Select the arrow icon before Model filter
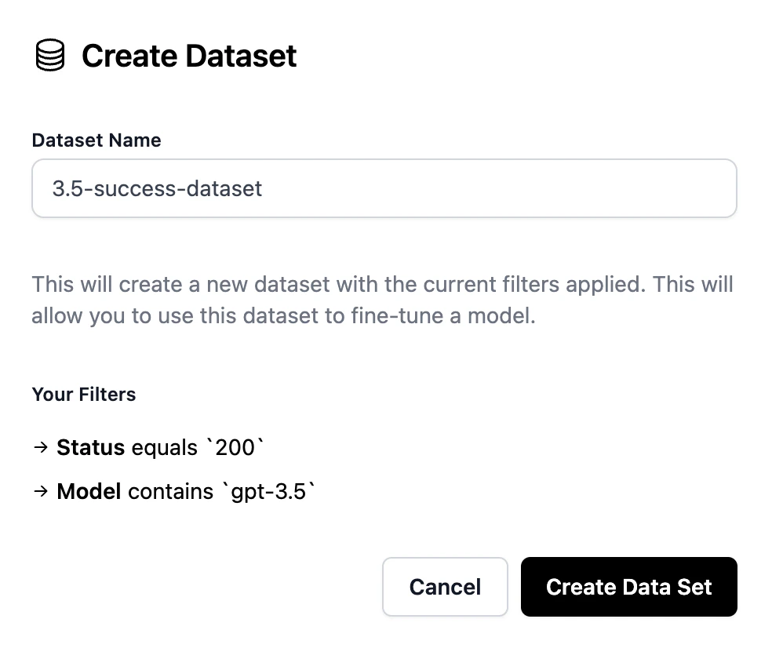772x648 pixels. [40, 491]
